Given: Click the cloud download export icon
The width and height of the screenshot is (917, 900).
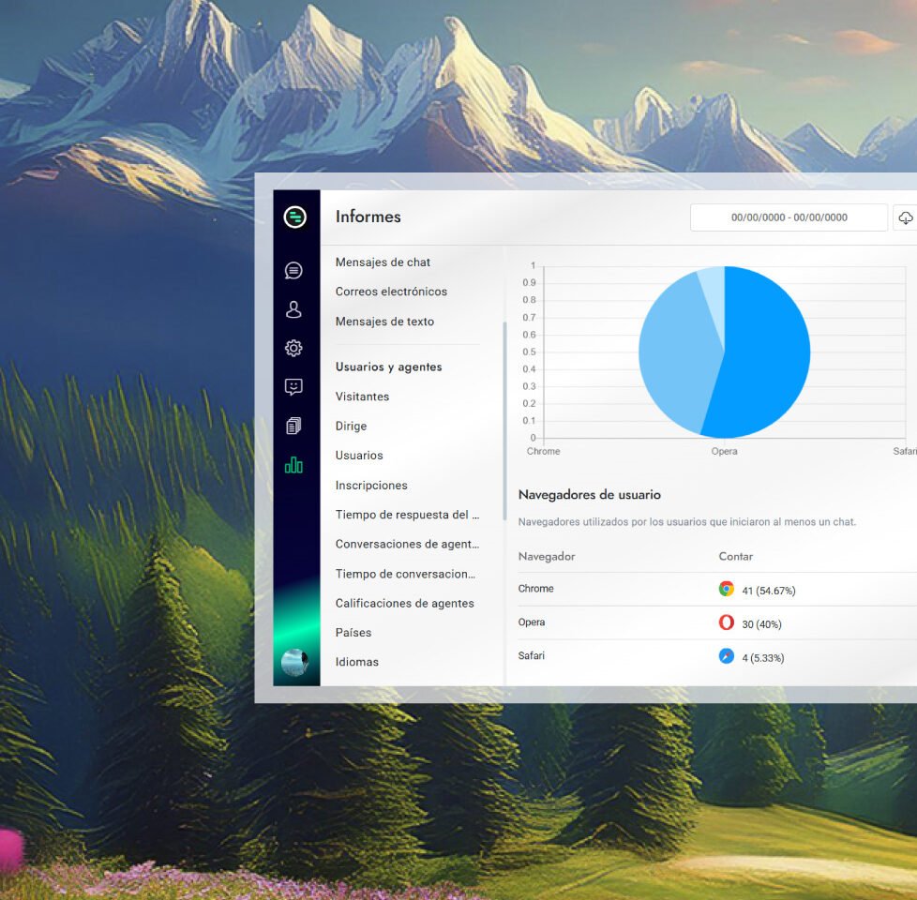Looking at the screenshot, I should coord(905,217).
